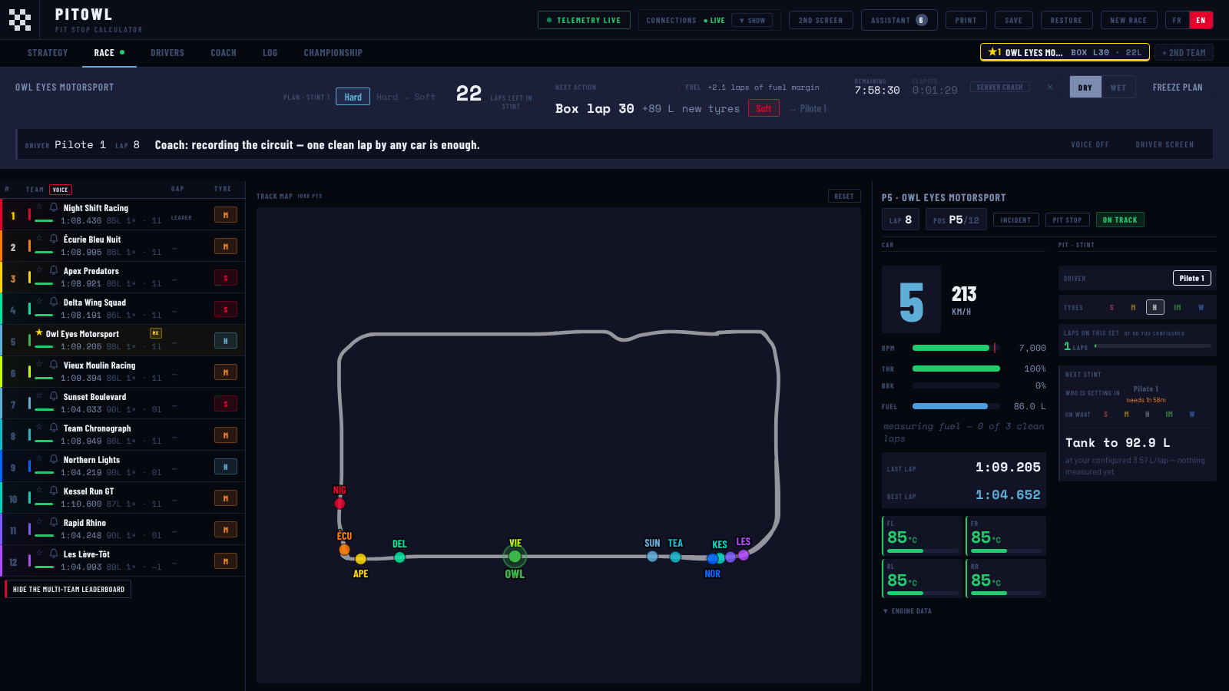Add a second team with + 2ND TEAM
The width and height of the screenshot is (1229, 691).
point(1184,52)
